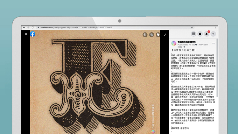The width and height of the screenshot is (238, 134).
Task: Open Messenger chats
Action: point(200,34)
